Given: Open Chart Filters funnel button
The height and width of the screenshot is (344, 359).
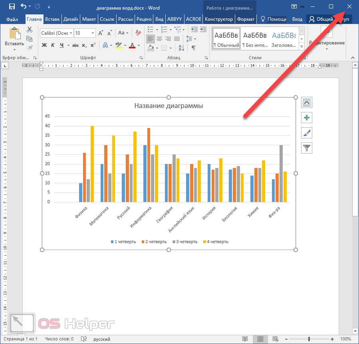Looking at the screenshot, I should [x=307, y=148].
